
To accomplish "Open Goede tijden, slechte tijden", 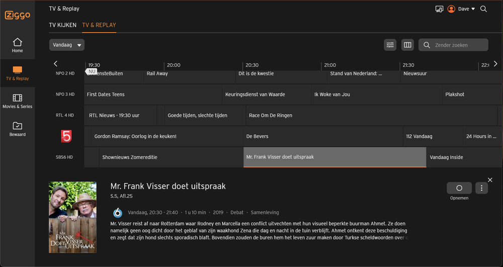I will (205, 115).
